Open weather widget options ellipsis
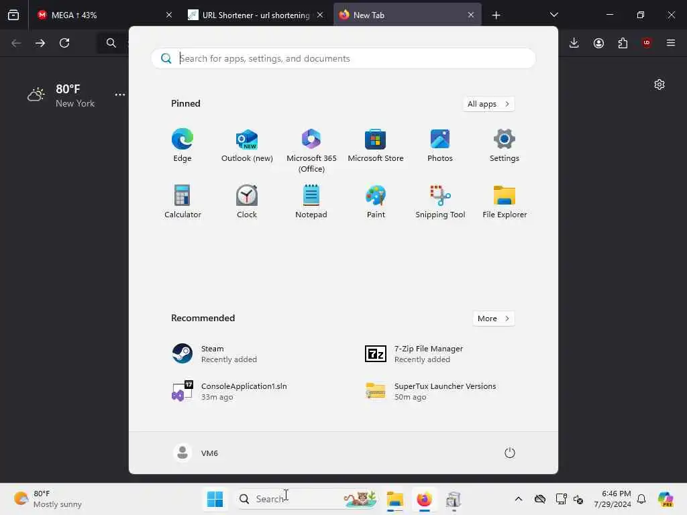687x515 pixels. point(120,95)
